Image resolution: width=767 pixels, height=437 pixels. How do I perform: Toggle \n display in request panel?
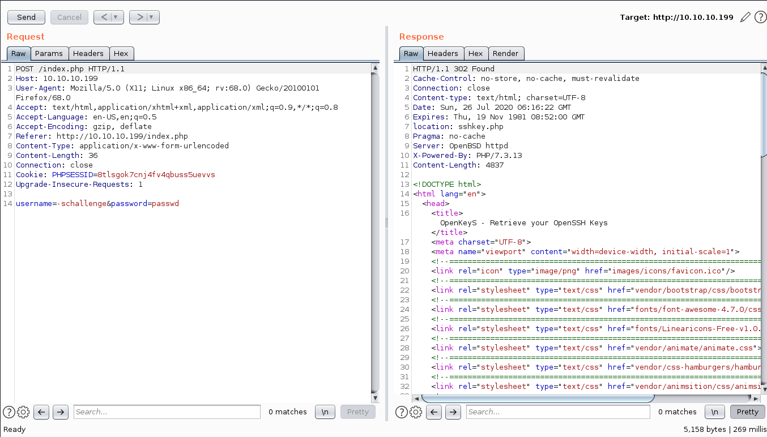[325, 412]
